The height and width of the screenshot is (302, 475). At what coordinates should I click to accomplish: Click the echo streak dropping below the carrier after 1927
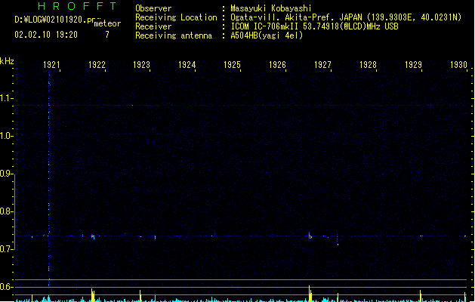click(338, 239)
